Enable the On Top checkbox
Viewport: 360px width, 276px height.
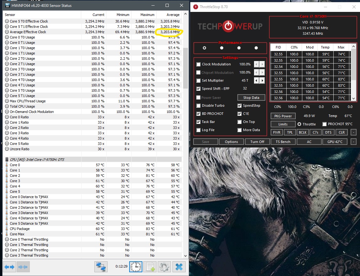(240, 122)
